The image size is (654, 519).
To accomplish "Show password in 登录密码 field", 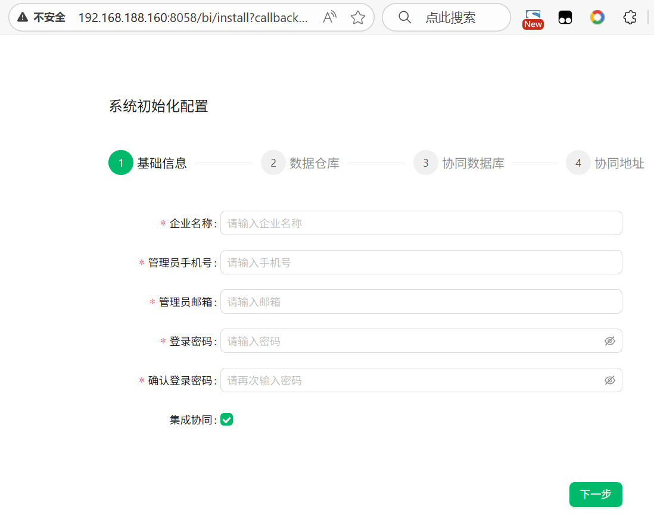I will [609, 341].
